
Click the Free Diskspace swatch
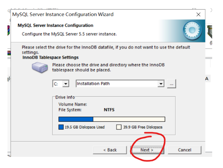point(119,127)
